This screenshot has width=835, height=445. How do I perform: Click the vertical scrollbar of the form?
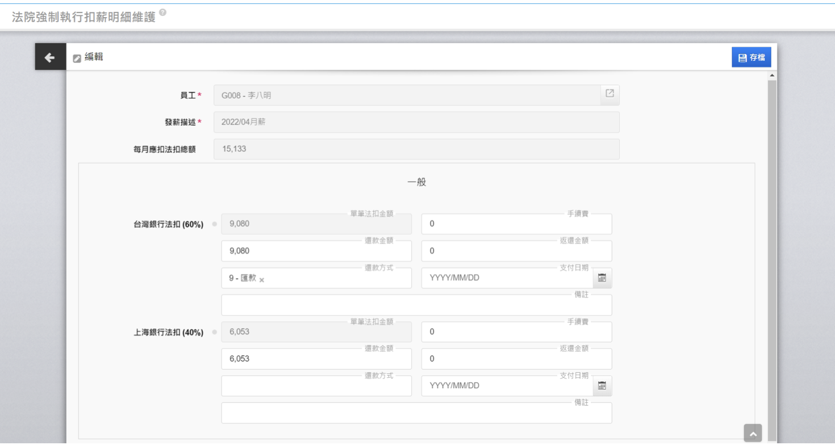point(771,255)
